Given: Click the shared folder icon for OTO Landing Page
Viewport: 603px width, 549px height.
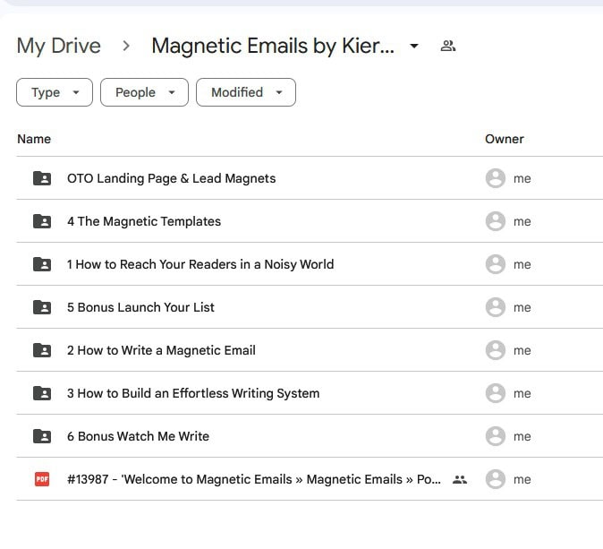Looking at the screenshot, I should (42, 178).
